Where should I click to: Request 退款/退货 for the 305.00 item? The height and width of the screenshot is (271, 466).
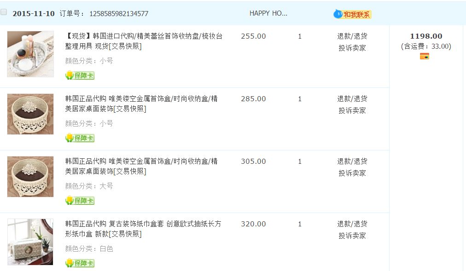(x=352, y=161)
